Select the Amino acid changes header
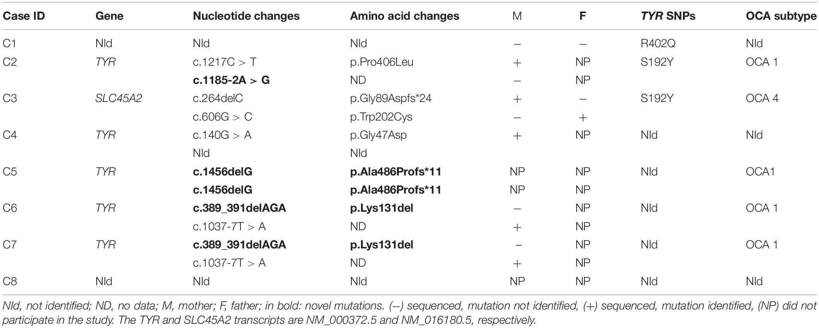Image resolution: width=819 pixels, height=328 pixels. tap(405, 16)
